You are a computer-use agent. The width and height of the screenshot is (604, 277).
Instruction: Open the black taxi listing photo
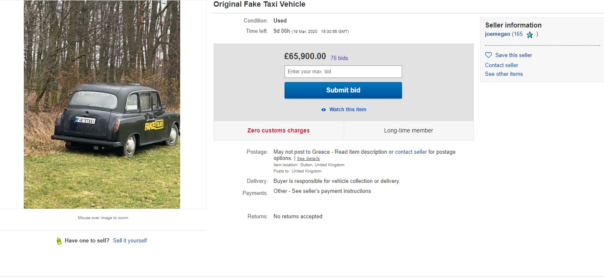102,104
